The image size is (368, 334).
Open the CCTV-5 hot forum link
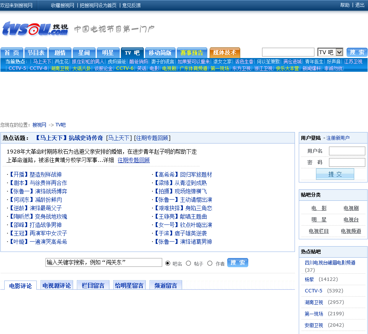[x=313, y=291]
